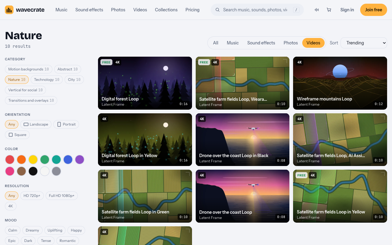
Task: Click the wavecrate logo icon
Action: coord(9,10)
